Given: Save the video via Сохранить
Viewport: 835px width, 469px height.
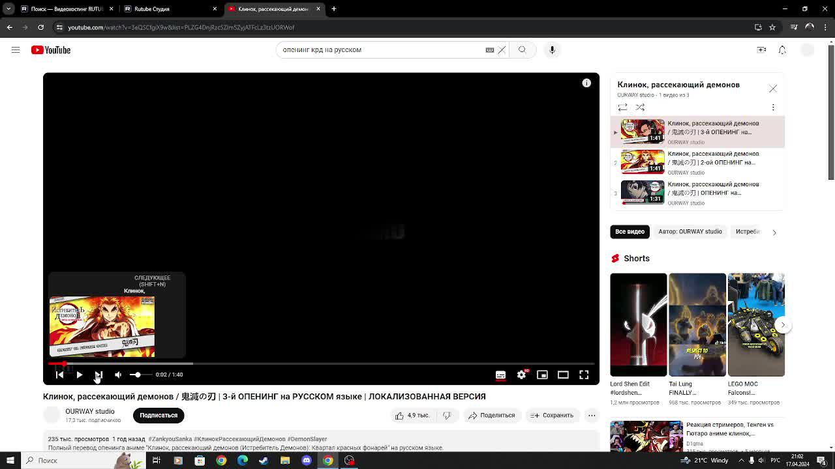Looking at the screenshot, I should coord(552,416).
